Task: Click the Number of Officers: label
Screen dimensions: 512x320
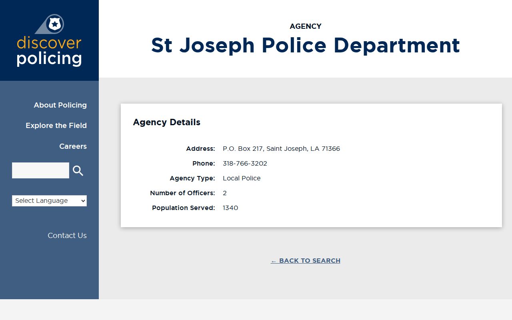Action: pos(182,193)
